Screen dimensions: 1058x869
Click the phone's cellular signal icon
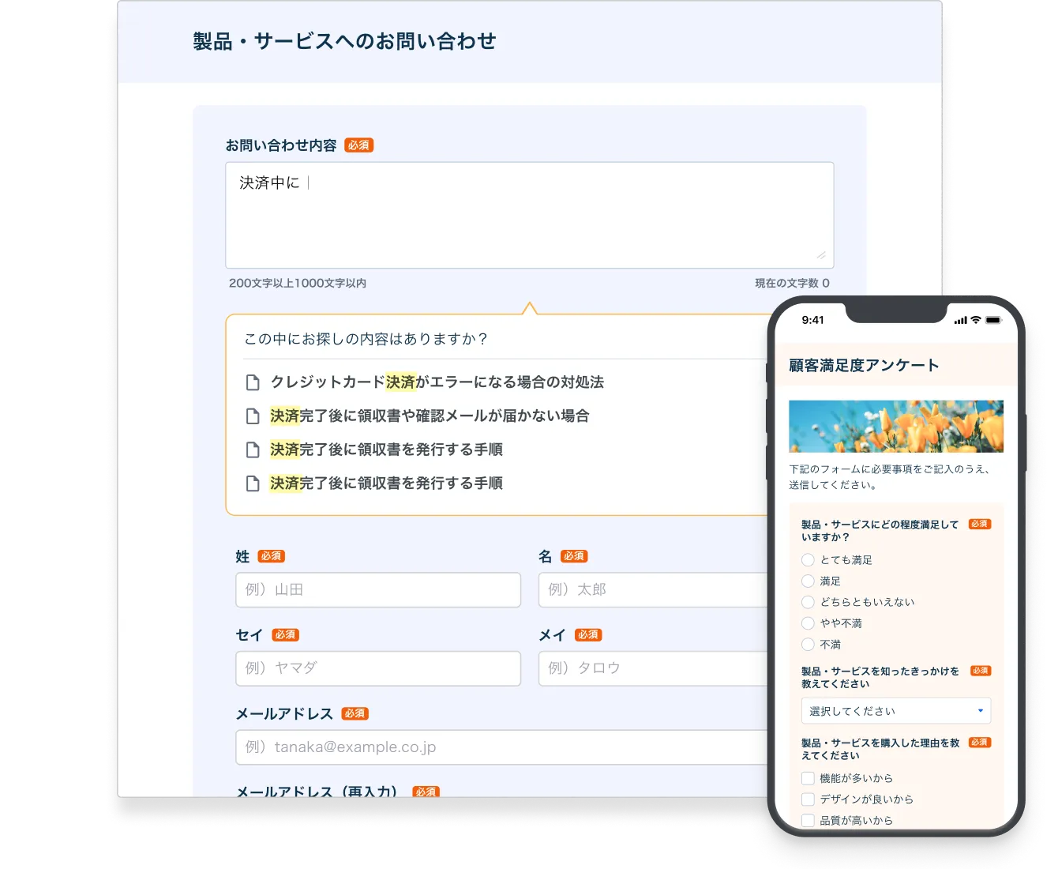coord(960,320)
